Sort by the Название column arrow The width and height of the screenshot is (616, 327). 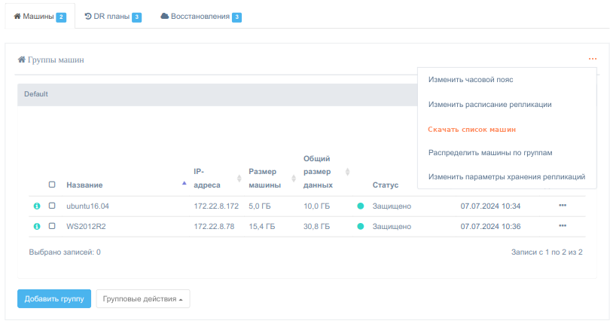[x=184, y=183]
